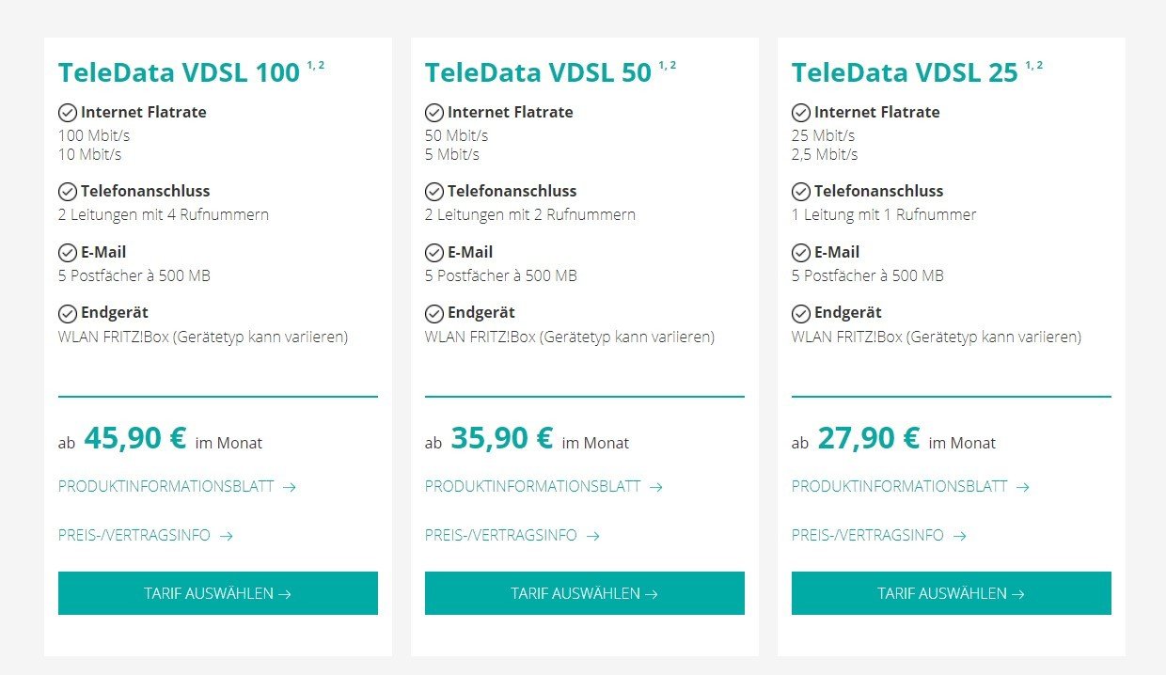Viewport: 1166px width, 675px height.
Task: Open Produktinformationsblatt for VDSL 100
Action: [177, 487]
